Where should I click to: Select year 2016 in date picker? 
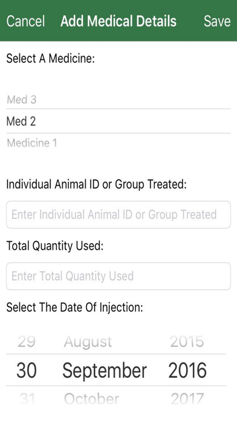[187, 370]
